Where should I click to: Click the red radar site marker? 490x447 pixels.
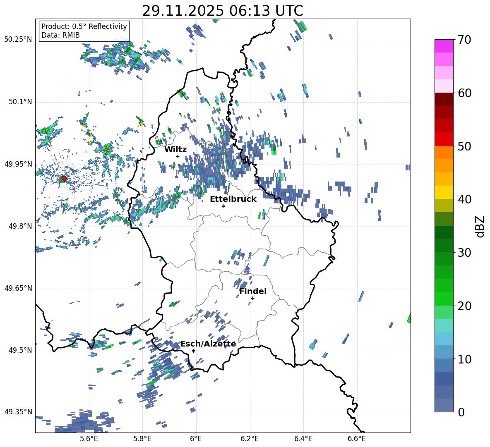click(x=64, y=178)
